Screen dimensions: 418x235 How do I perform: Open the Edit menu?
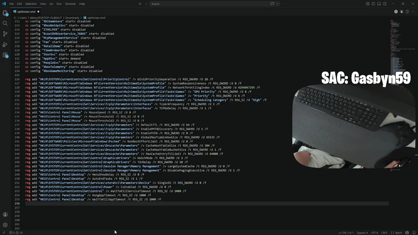pyautogui.click(x=19, y=4)
